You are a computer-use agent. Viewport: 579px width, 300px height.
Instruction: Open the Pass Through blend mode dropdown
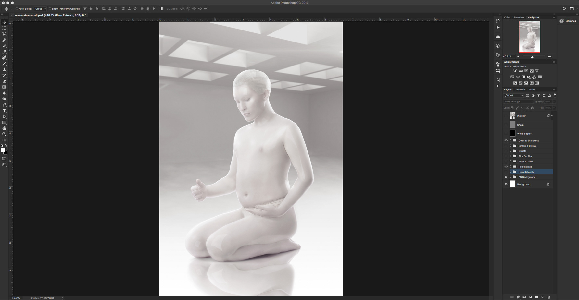(518, 102)
